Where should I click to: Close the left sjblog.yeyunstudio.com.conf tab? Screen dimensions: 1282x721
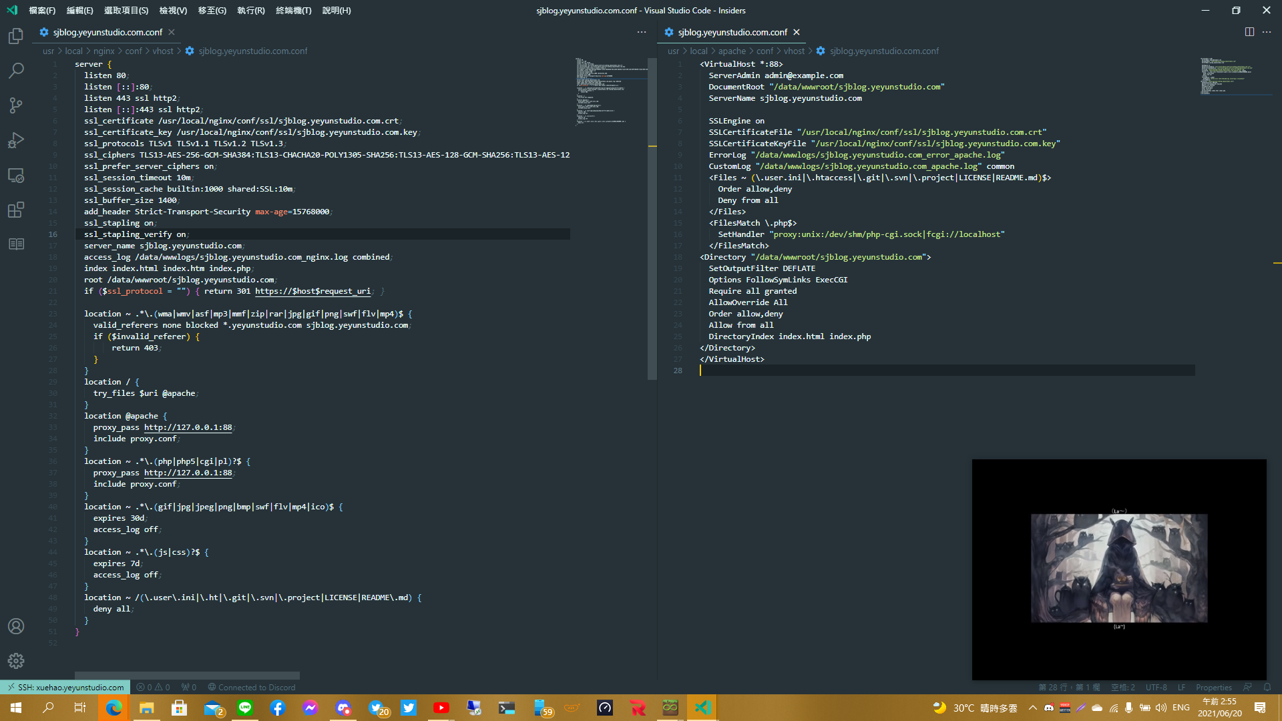coord(172,32)
